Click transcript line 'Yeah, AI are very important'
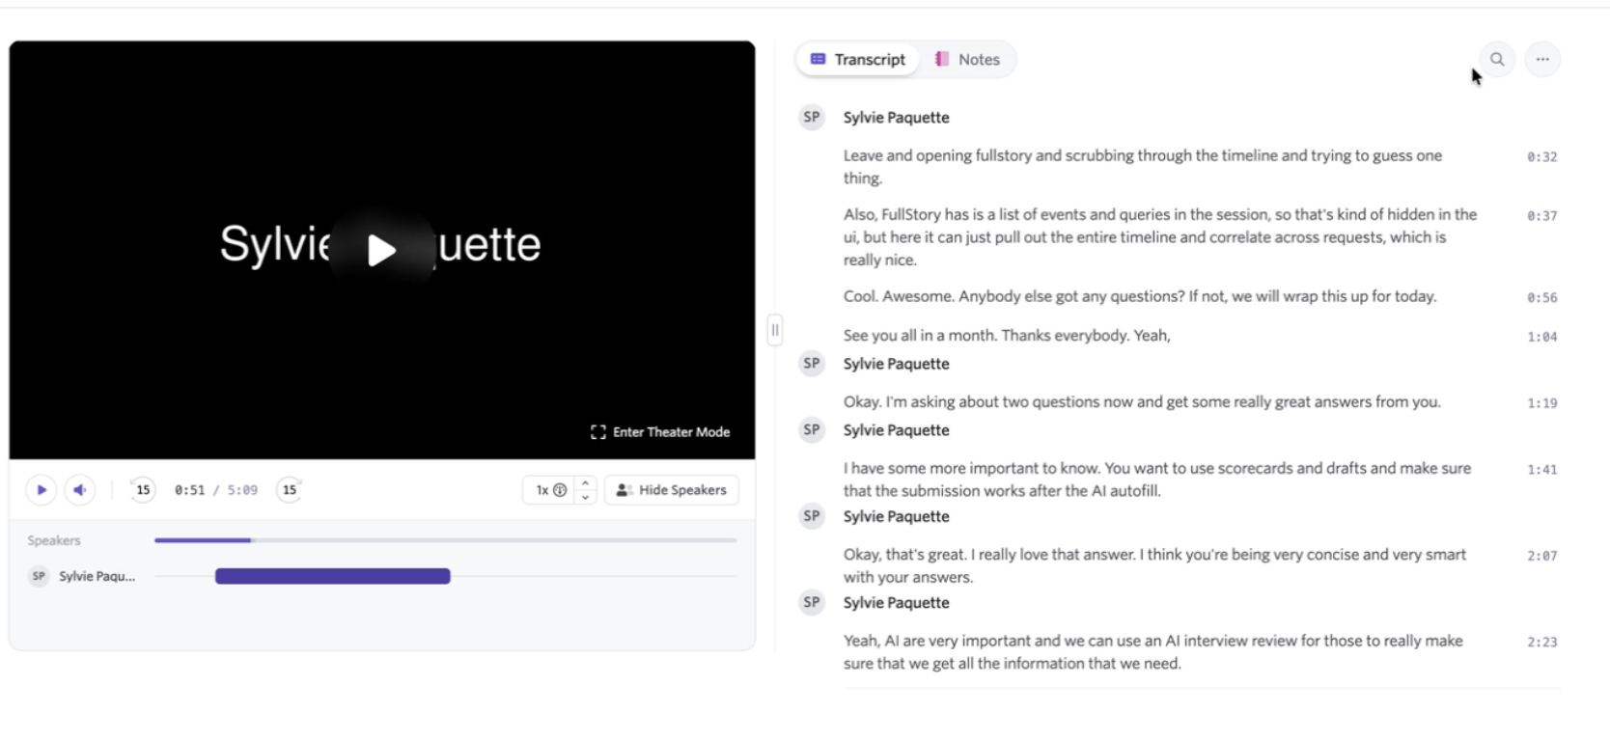The width and height of the screenshot is (1610, 741). 1152,652
